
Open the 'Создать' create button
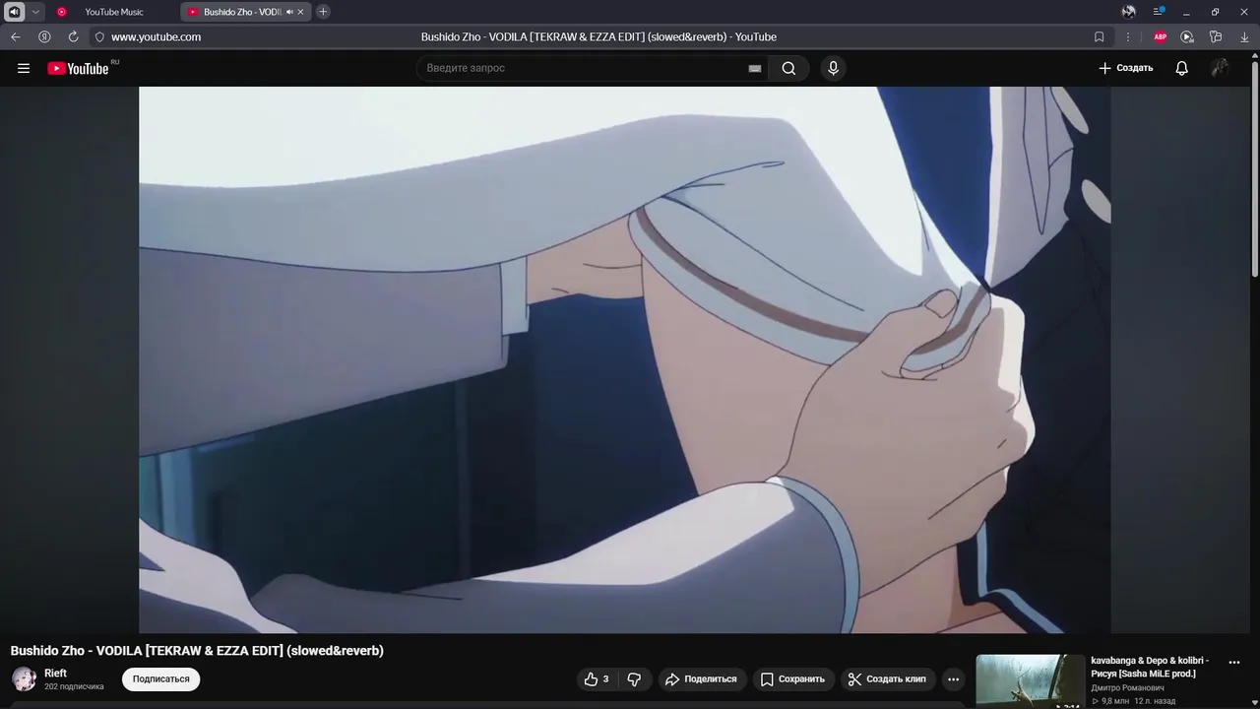point(1125,68)
